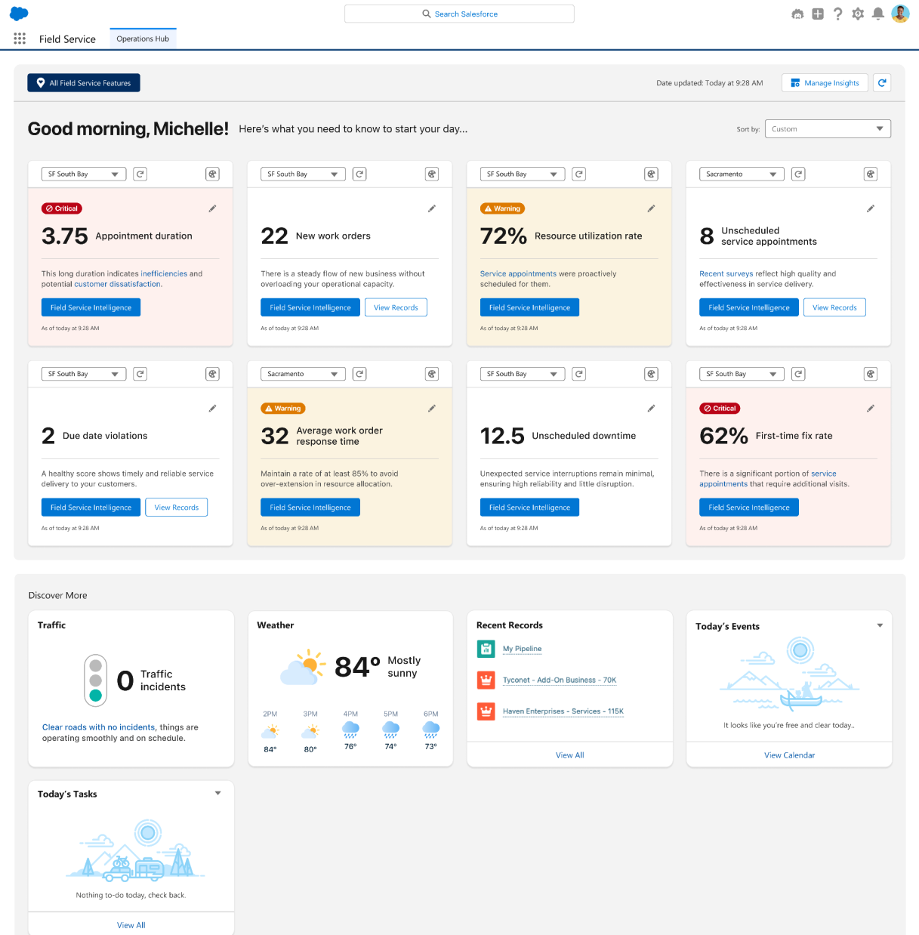Open Setup using the gear icon
The width and height of the screenshot is (919, 935).
click(858, 14)
